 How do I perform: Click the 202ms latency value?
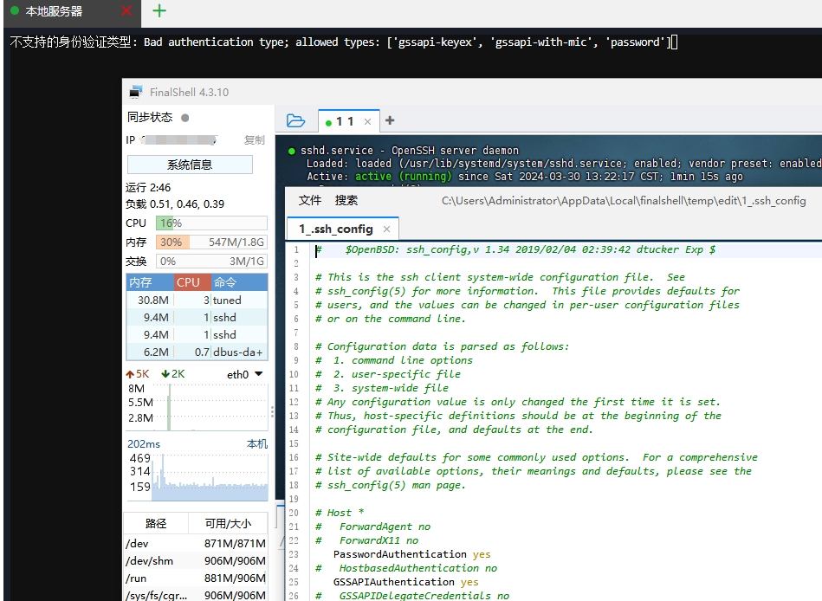[x=144, y=443]
